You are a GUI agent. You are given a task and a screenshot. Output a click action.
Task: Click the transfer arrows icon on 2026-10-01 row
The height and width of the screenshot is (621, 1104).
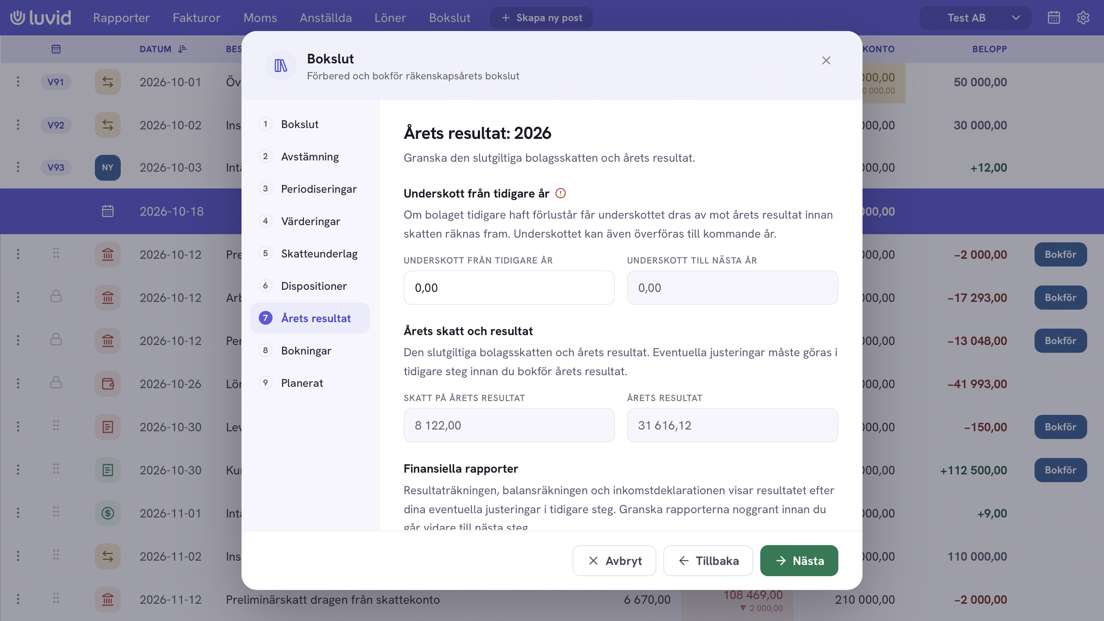107,82
